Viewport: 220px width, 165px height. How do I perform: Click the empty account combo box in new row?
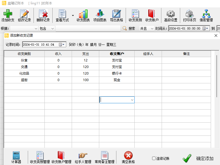(x=117, y=100)
